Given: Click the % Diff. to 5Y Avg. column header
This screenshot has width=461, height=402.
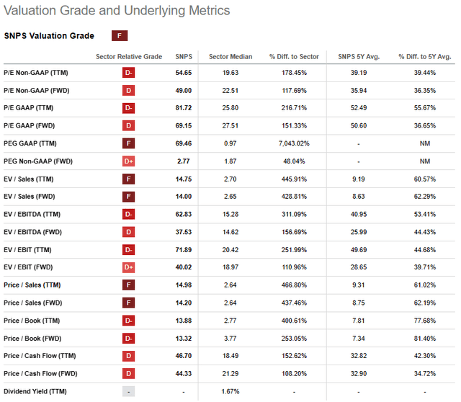Looking at the screenshot, I should pyautogui.click(x=425, y=56).
